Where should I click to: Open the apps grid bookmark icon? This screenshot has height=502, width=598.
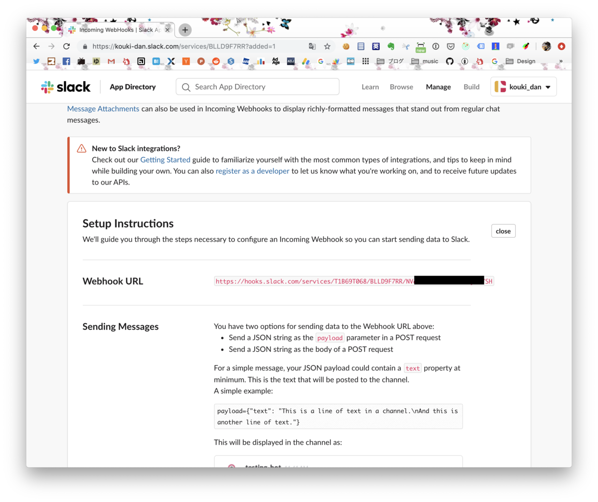[x=365, y=61]
